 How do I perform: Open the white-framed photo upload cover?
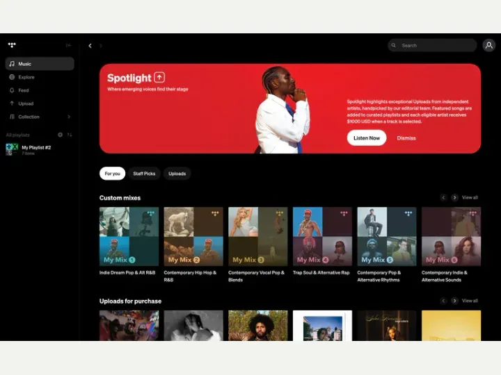(x=322, y=326)
